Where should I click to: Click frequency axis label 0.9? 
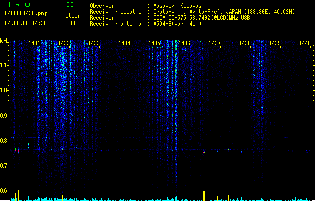click(x=4, y=116)
